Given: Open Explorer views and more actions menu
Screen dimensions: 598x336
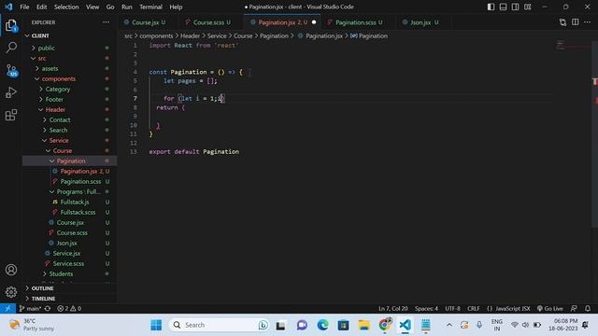Looking at the screenshot, I should click(106, 22).
